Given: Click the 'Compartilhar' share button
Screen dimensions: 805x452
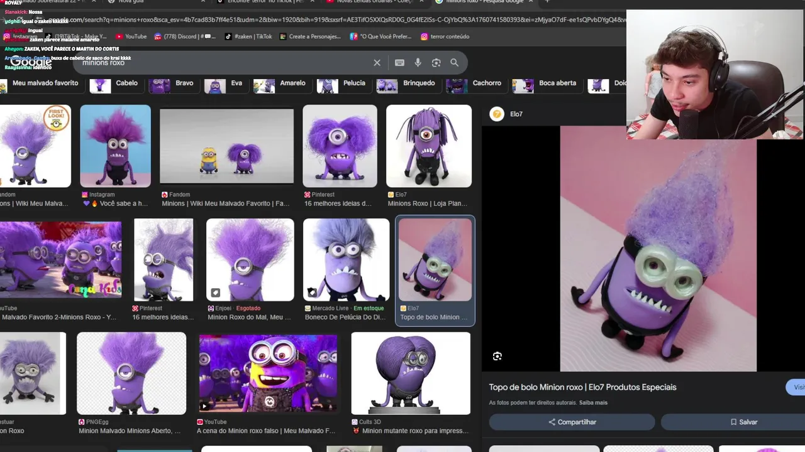Looking at the screenshot, I should [572, 422].
